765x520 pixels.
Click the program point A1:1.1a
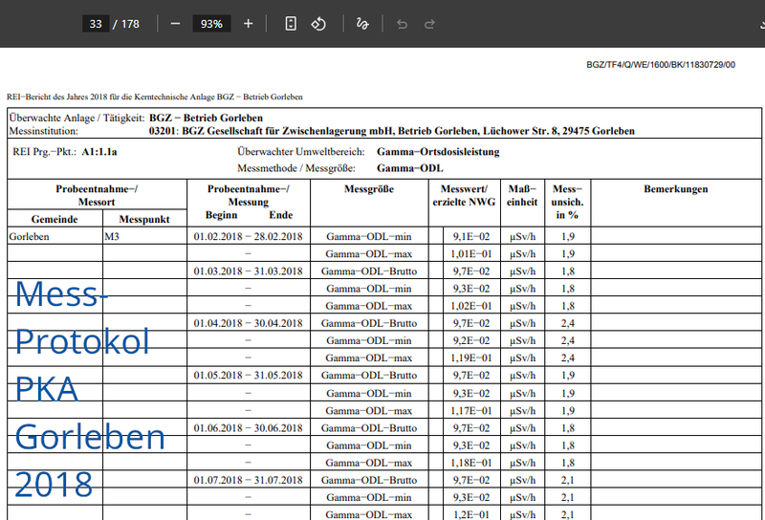pyautogui.click(x=104, y=152)
